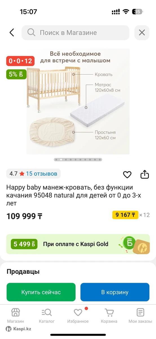156x339 pixels.
Task: Go to Избранное tab
Action: pos(78,316)
